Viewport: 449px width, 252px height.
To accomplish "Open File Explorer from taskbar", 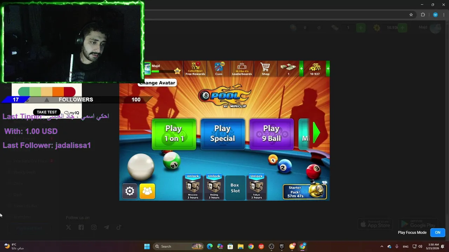I will coord(240,246).
